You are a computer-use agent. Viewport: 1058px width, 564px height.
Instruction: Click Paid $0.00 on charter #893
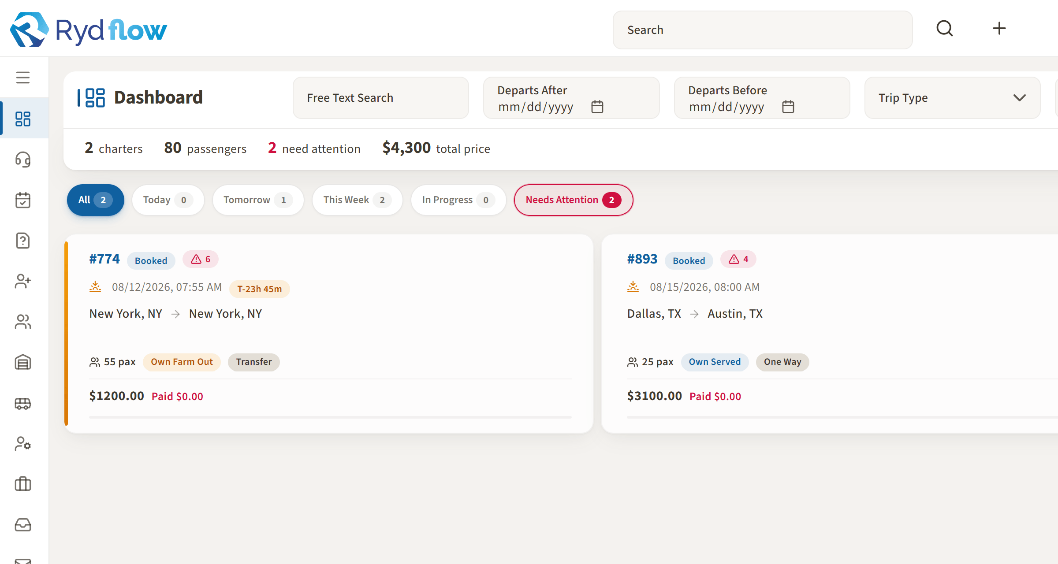(715, 396)
